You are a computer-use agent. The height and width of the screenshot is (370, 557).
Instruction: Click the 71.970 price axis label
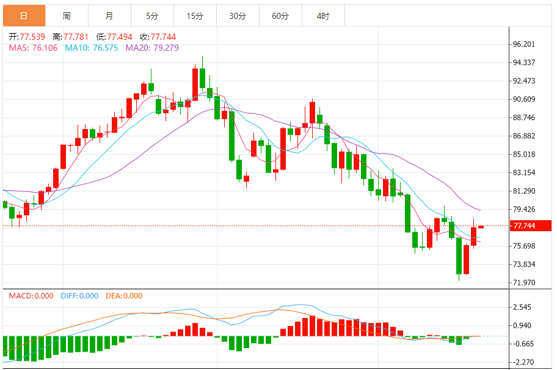click(524, 283)
